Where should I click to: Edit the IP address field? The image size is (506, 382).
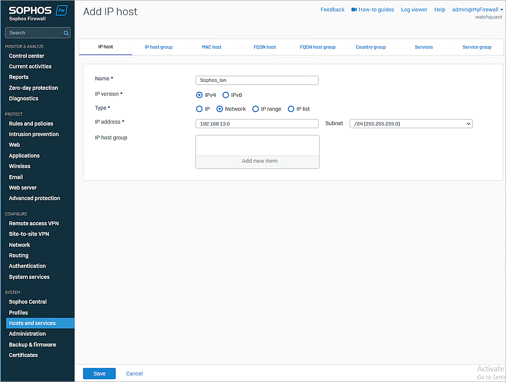point(257,123)
